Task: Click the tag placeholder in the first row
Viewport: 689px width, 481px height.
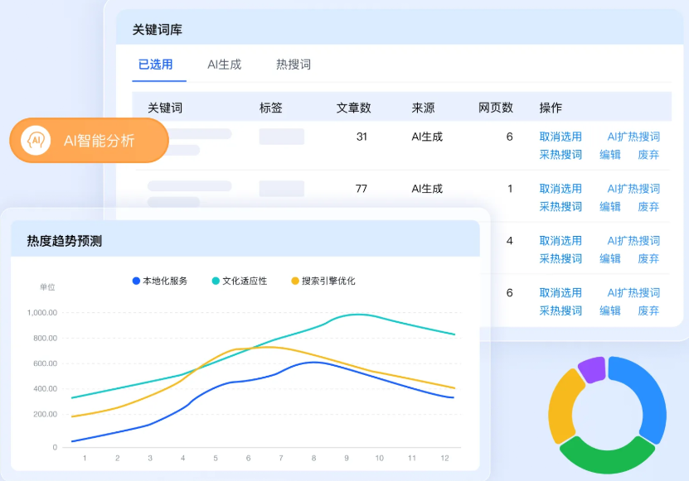Action: click(x=281, y=137)
